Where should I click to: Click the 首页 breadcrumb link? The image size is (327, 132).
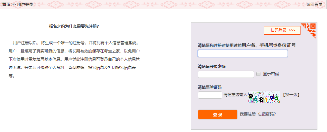tap(6, 5)
